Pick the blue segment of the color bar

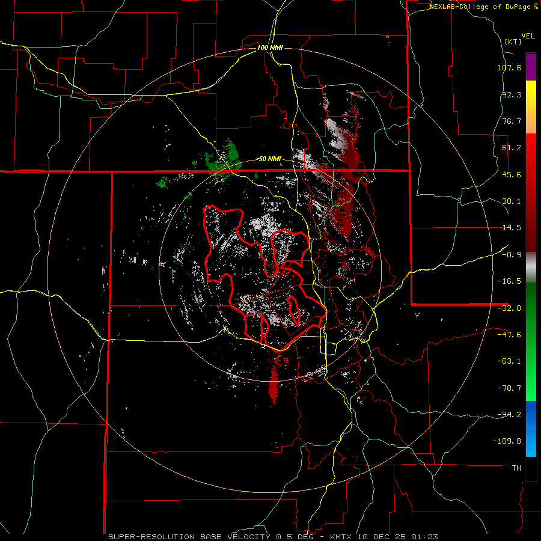531,429
